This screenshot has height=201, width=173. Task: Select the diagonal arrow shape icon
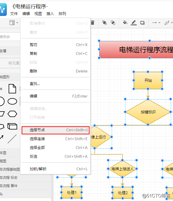coord(2,137)
